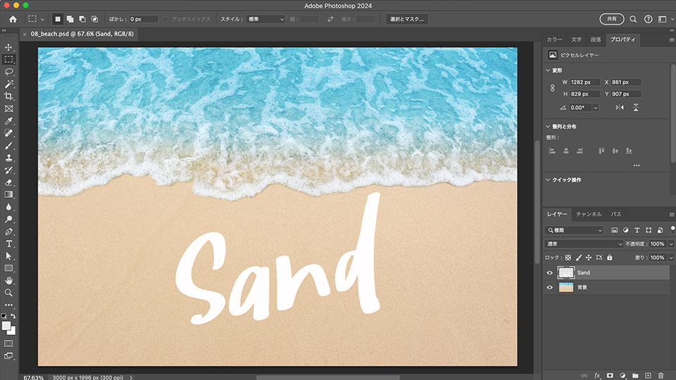Toggle lock transparent pixels
Image resolution: width=676 pixels, height=380 pixels.
point(568,258)
